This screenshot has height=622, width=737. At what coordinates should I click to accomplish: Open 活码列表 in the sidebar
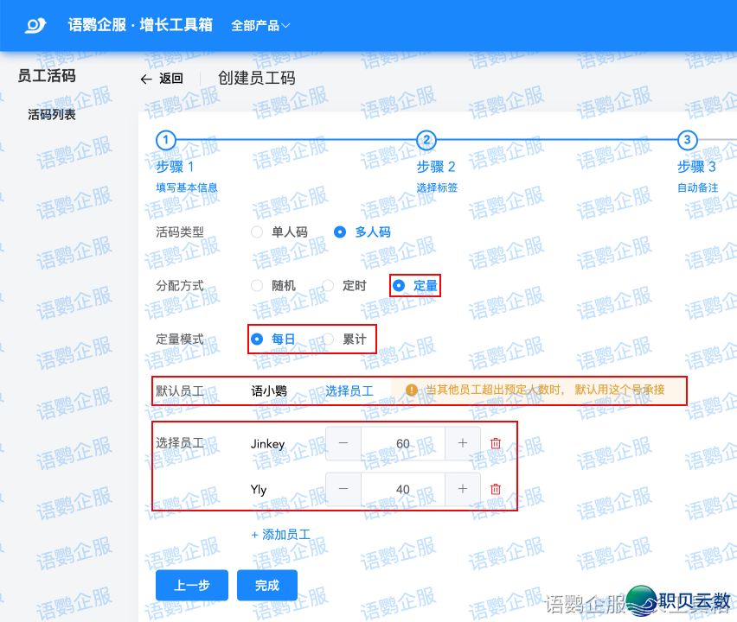[52, 115]
